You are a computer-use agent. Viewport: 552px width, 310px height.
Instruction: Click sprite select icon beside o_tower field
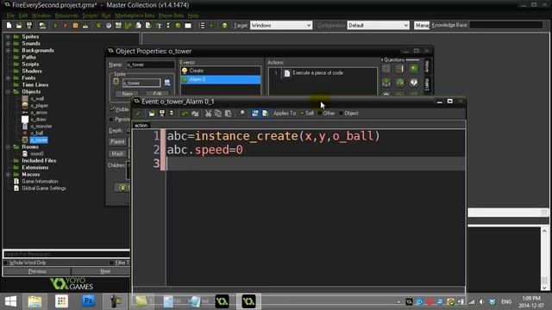[167, 83]
